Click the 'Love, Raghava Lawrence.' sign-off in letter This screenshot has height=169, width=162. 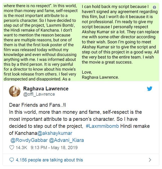tap(100, 75)
